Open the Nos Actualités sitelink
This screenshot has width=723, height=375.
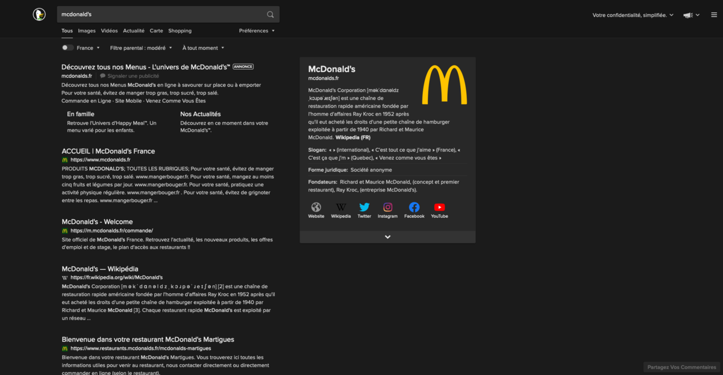tap(201, 114)
